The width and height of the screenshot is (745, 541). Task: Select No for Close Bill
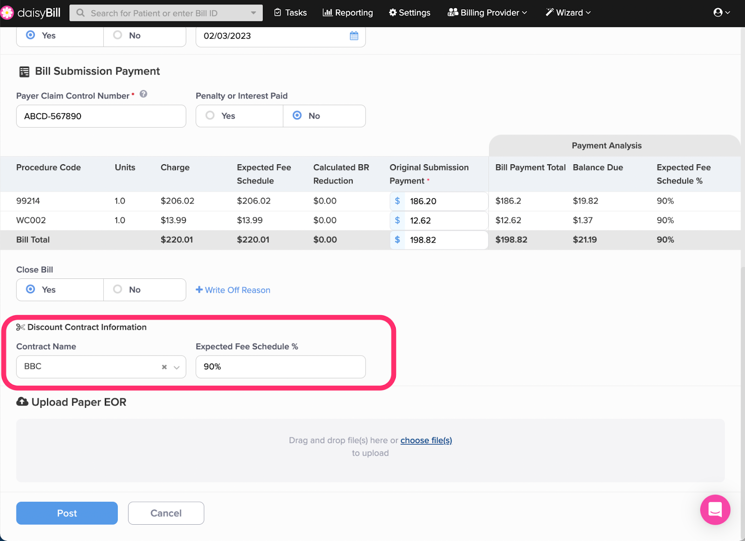pos(118,289)
